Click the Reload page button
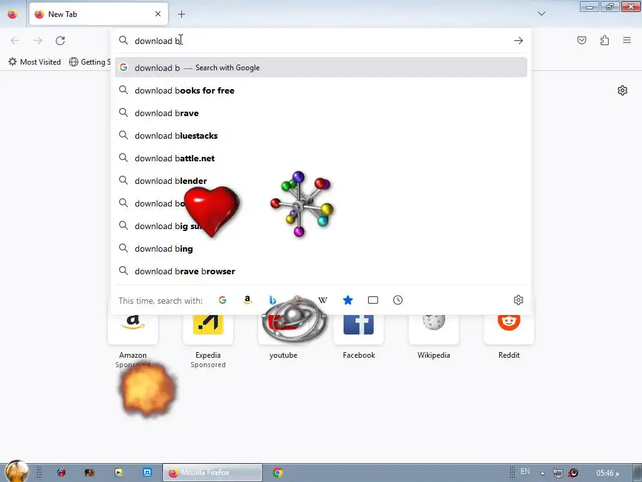Screen dimensions: 642x482 (60, 41)
